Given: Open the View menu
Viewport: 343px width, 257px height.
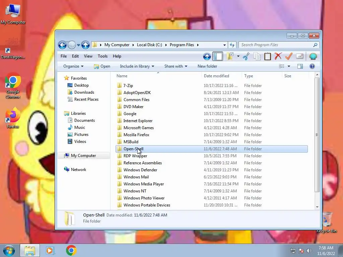Looking at the screenshot, I should tap(88, 56).
